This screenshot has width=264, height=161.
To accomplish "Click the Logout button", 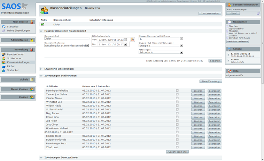I will point(233,13).
